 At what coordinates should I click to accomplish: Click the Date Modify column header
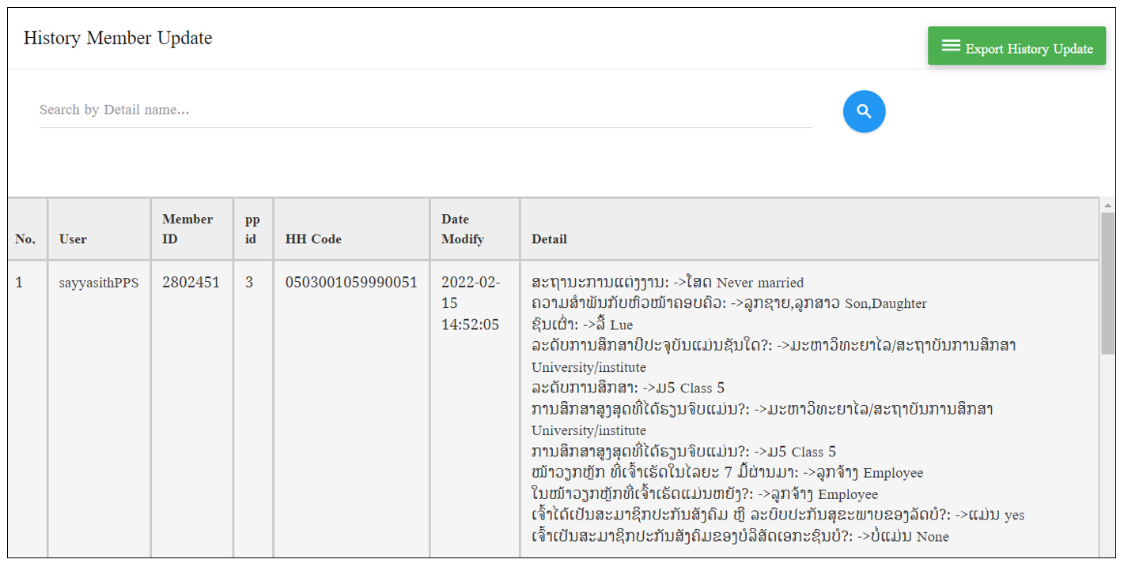pos(462,228)
